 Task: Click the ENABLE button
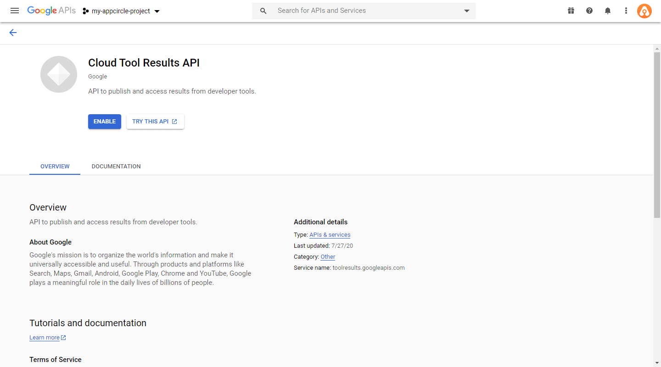click(105, 122)
